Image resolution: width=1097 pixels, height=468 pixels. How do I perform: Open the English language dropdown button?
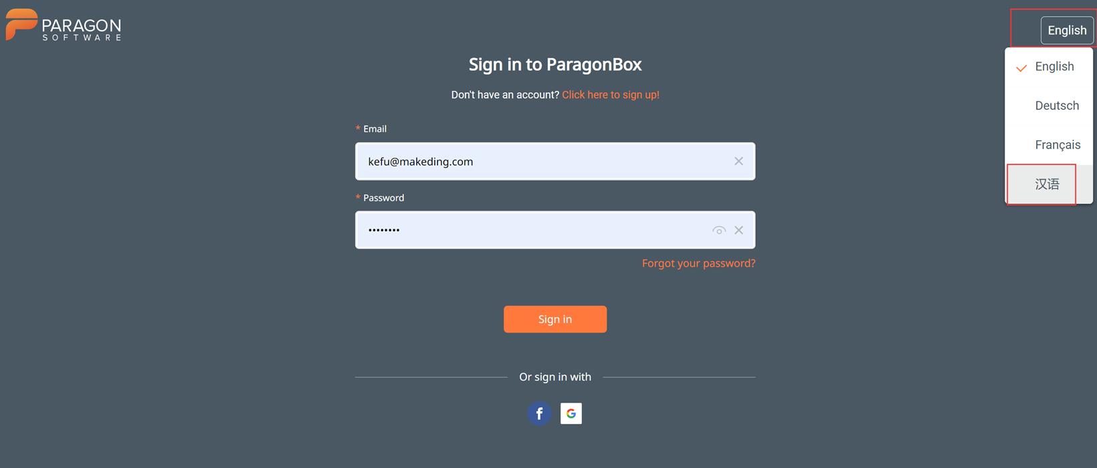coord(1066,31)
